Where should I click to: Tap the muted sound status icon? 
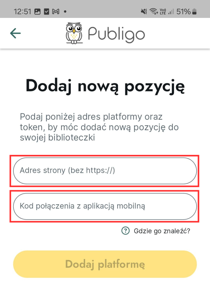point(144,12)
